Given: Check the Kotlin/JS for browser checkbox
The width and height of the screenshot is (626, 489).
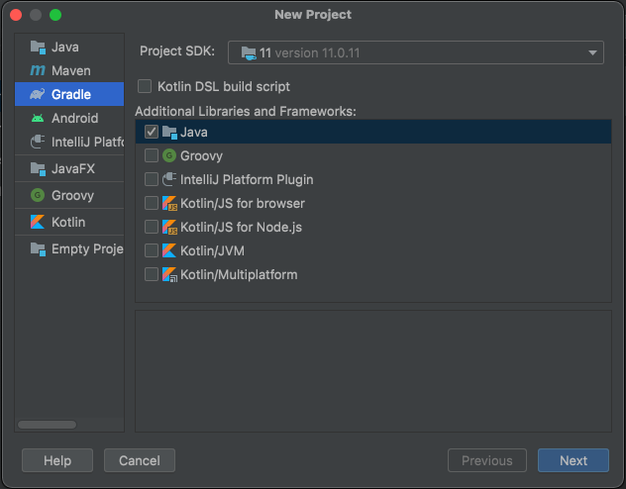Looking at the screenshot, I should [152, 203].
